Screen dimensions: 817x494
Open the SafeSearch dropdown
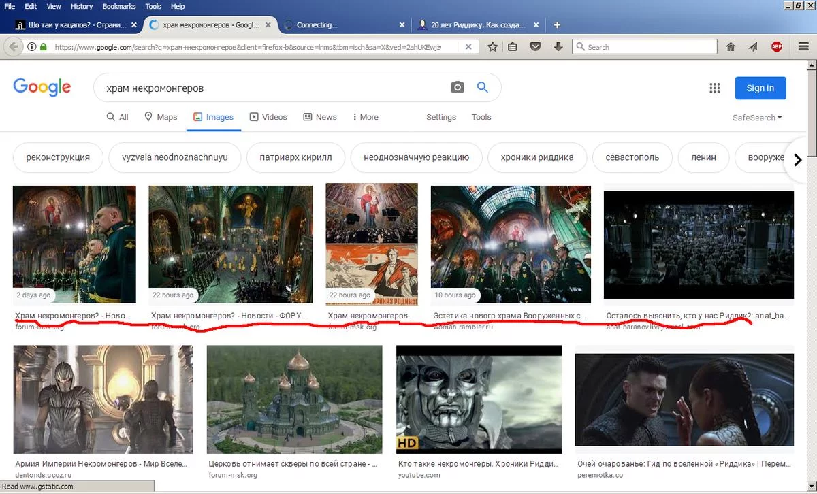(757, 118)
